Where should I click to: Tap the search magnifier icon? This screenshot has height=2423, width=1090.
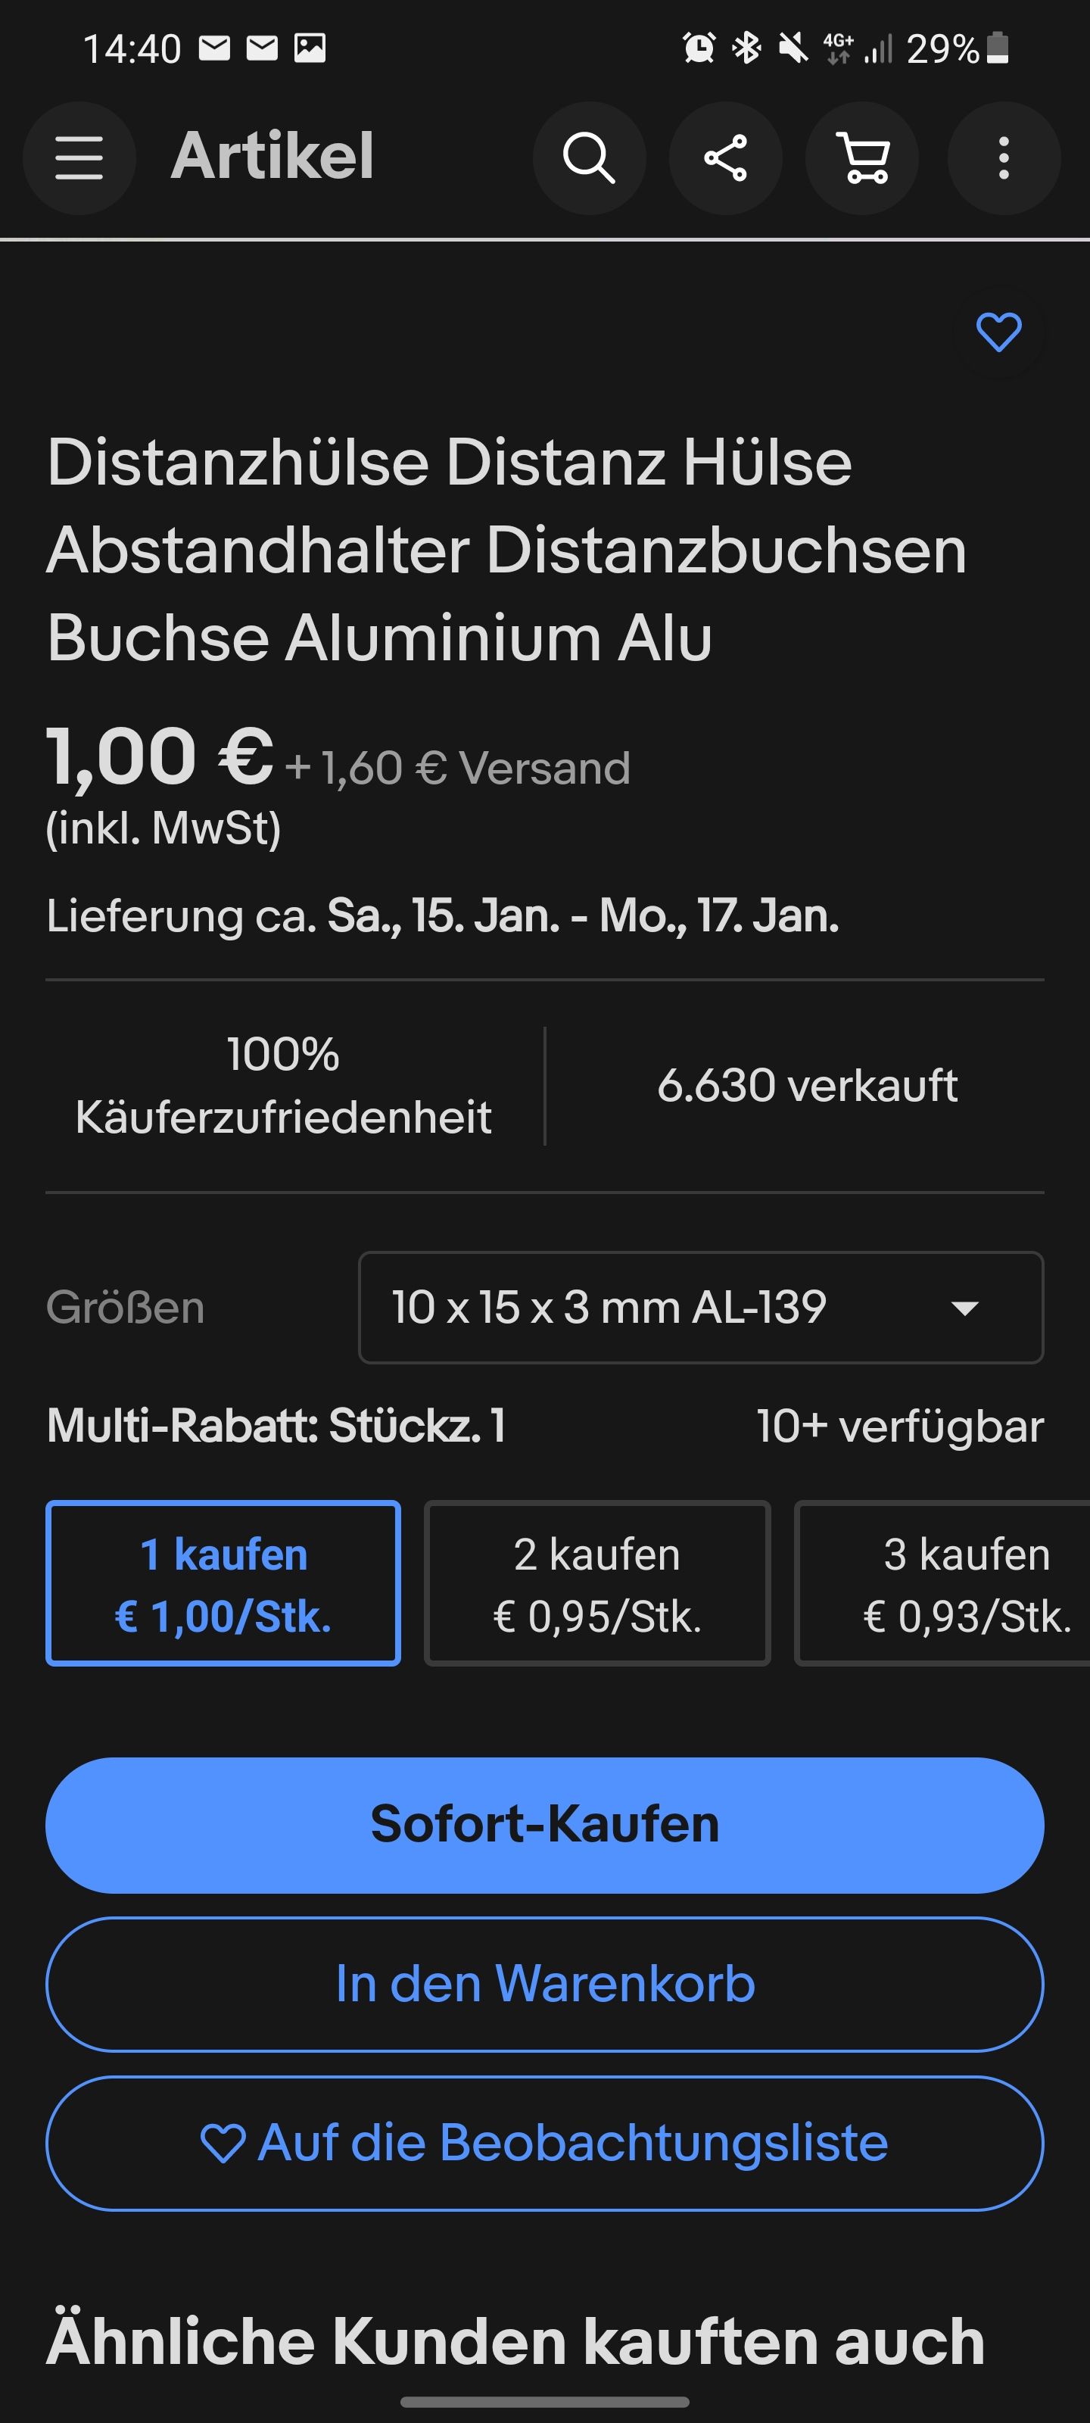click(589, 157)
